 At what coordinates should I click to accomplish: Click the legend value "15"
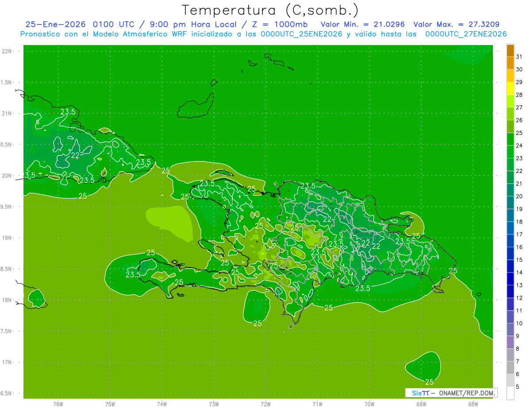click(519, 260)
